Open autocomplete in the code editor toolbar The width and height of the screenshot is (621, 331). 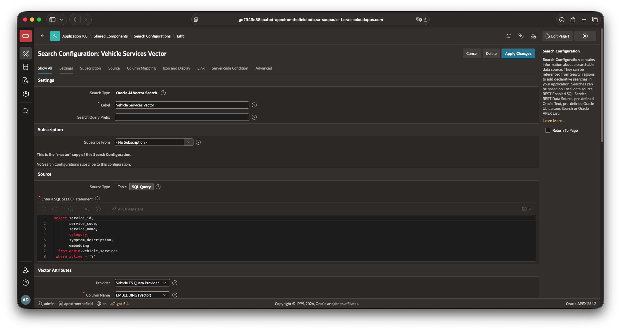pos(87,209)
